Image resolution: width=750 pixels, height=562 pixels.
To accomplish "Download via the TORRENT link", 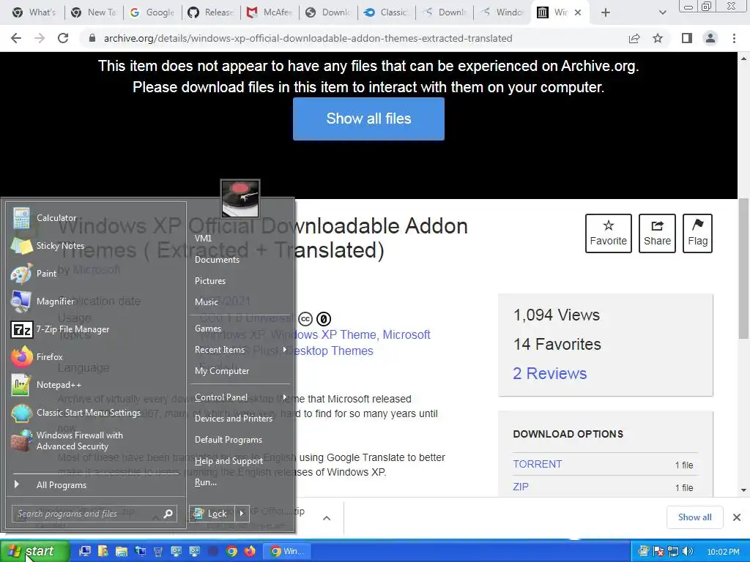I will [537, 464].
